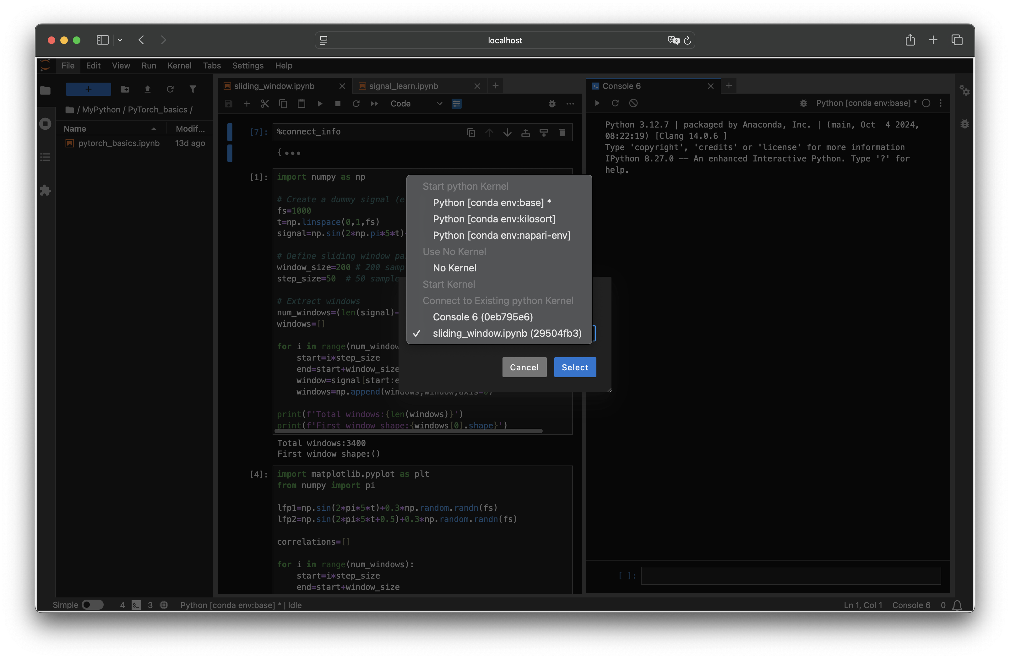Select the Python [conda env:kilosort] kernel

[494, 219]
